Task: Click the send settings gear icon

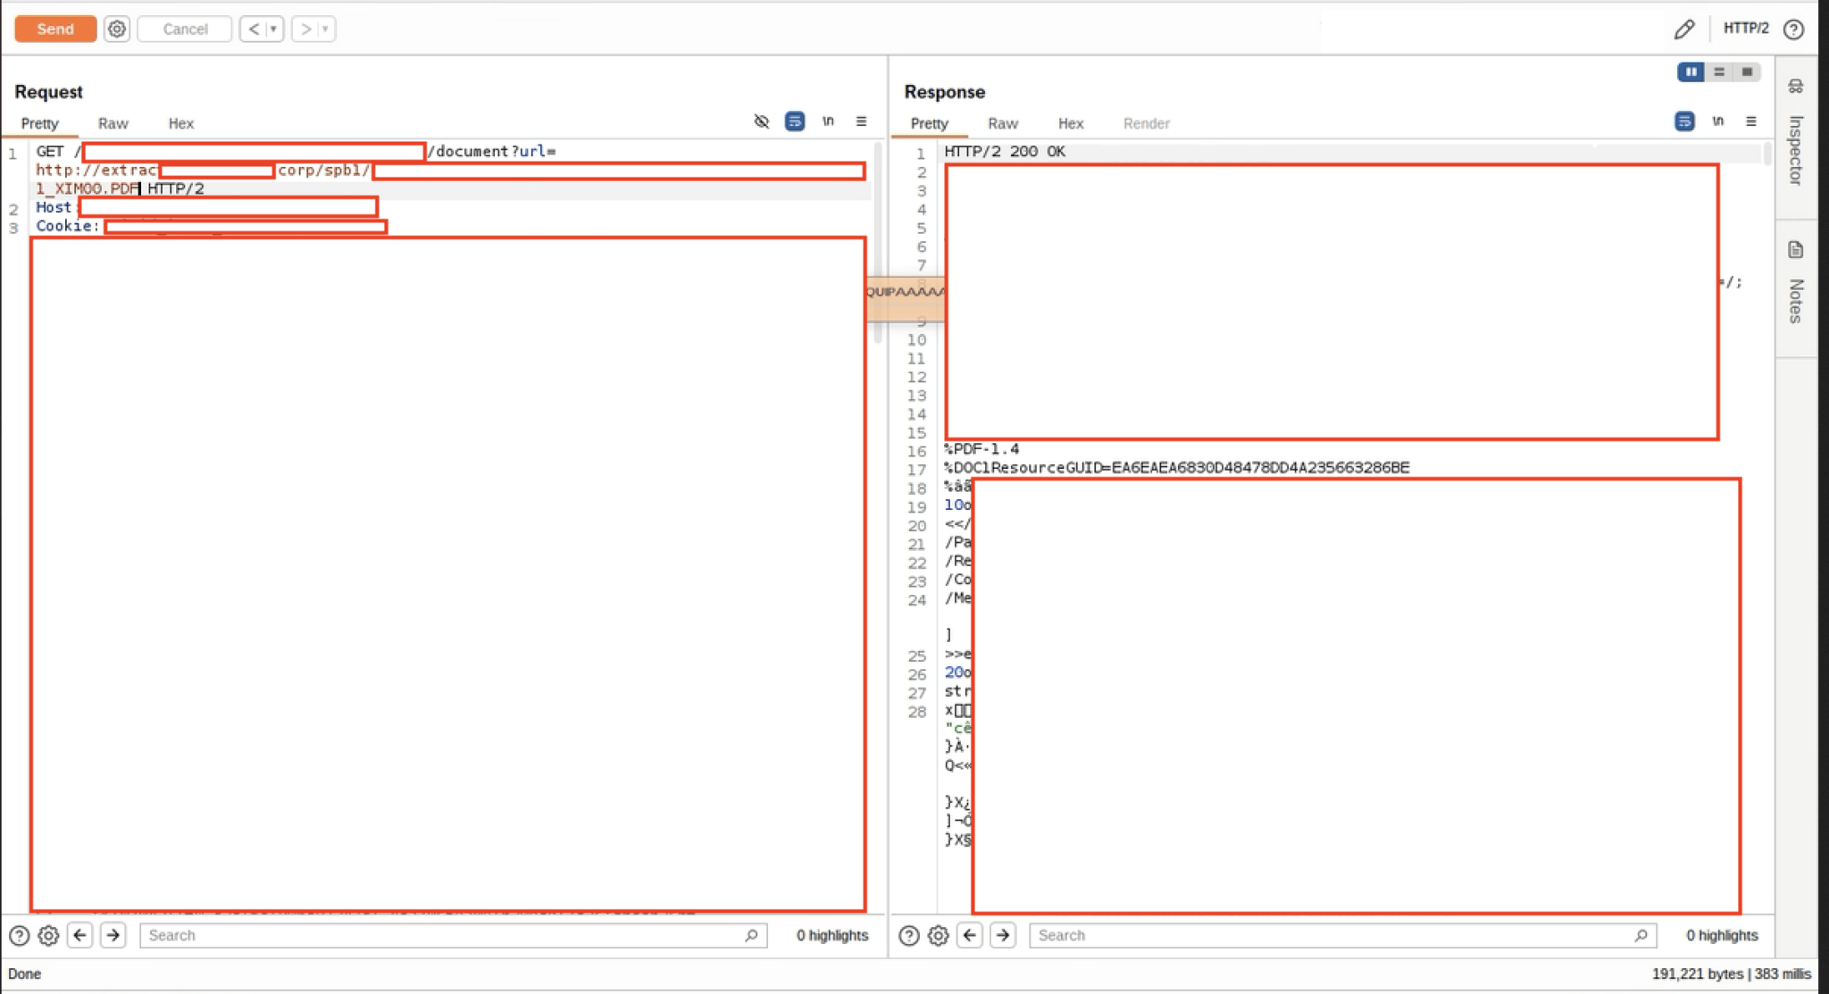Action: [116, 29]
